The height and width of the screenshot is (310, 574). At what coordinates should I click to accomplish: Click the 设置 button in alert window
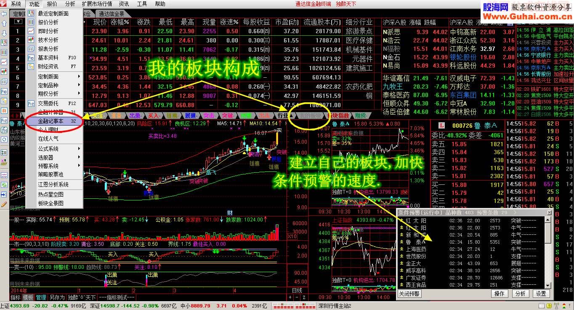540,294
